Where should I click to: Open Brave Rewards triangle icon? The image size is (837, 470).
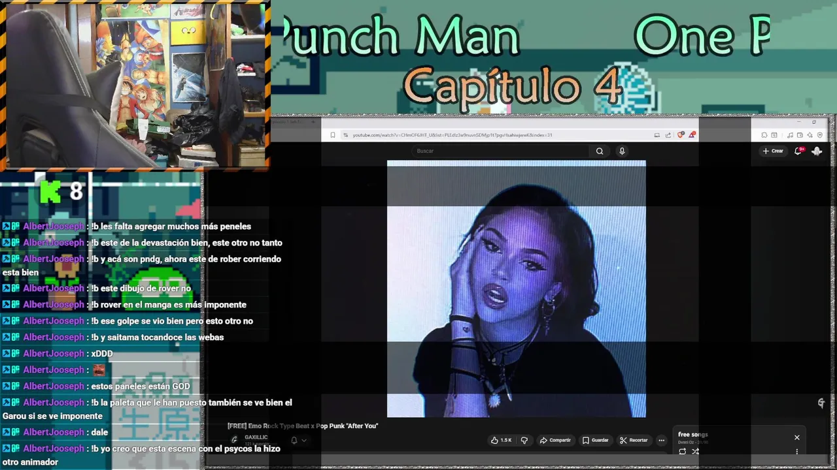(692, 135)
